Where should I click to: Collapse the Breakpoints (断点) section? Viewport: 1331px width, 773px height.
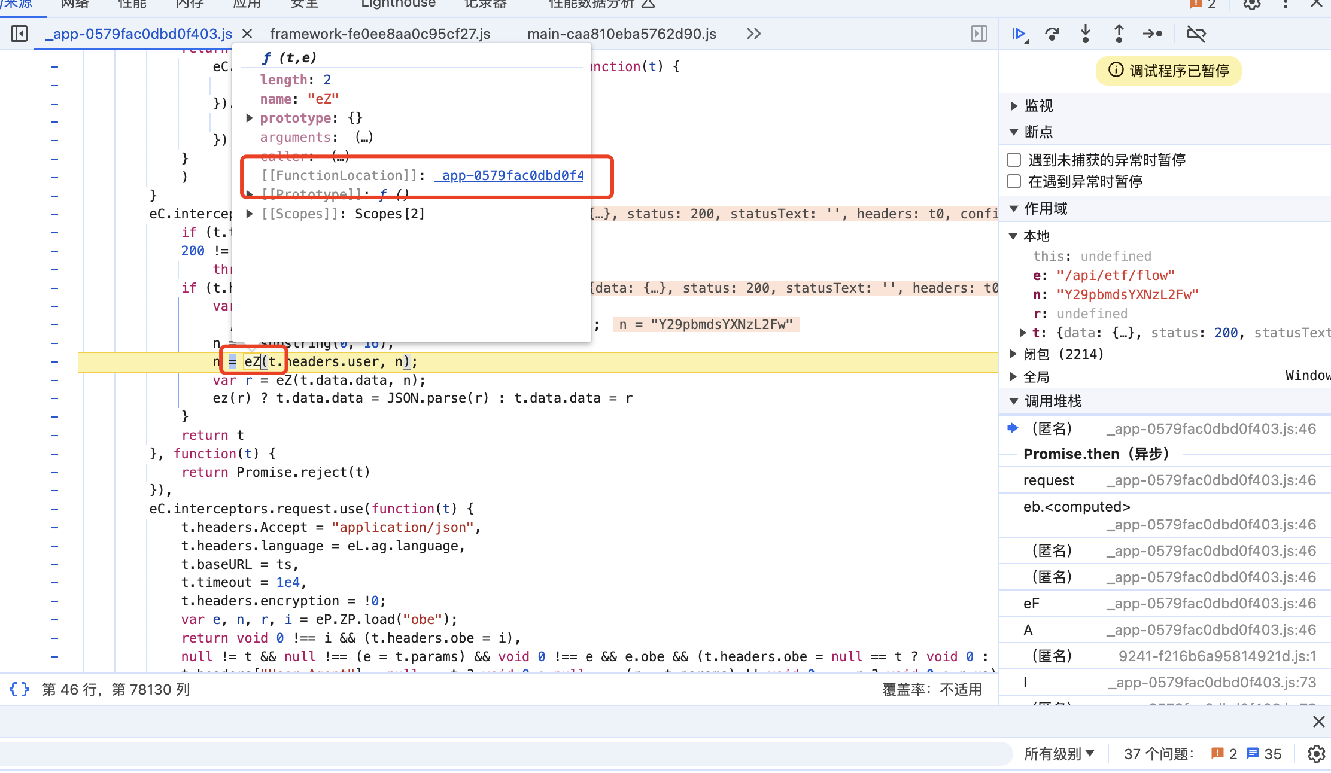[x=1014, y=132]
